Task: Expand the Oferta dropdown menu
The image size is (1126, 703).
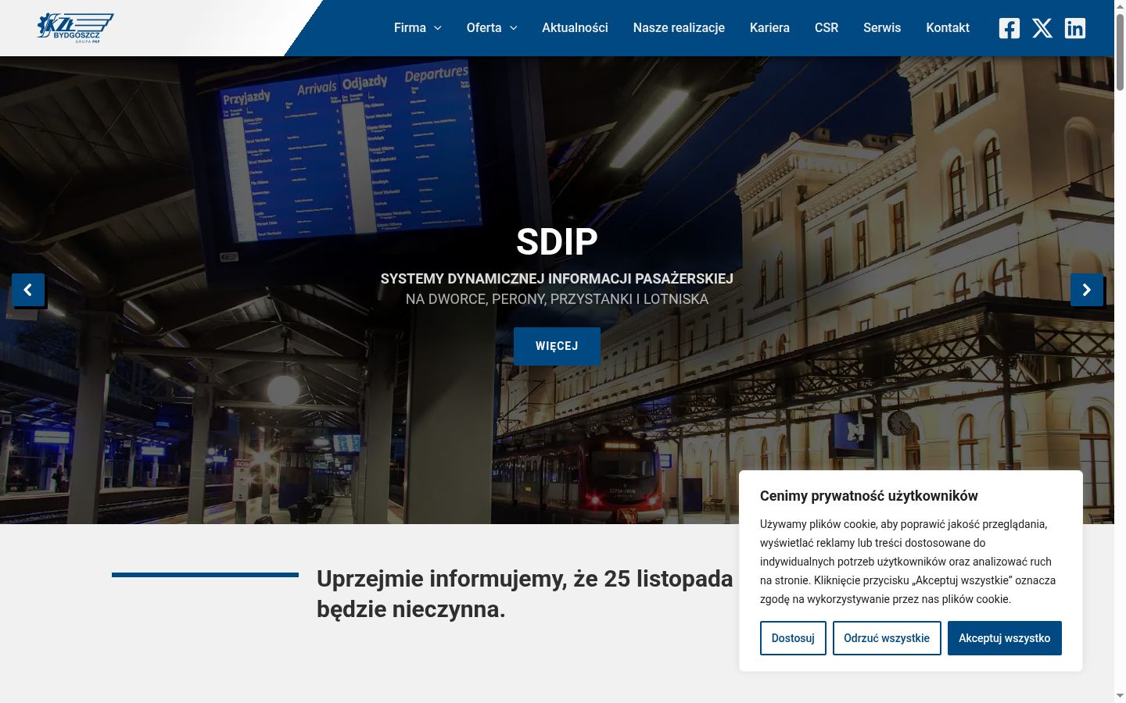Action: 492,28
